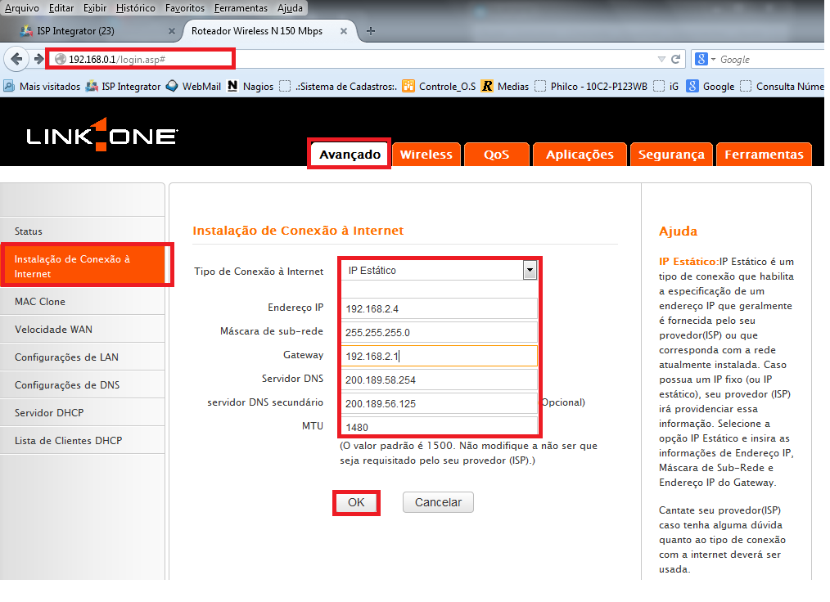Open the Ferramentas browser menu

point(241,8)
